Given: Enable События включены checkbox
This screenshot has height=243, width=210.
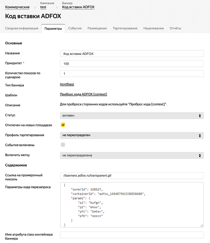Looking at the screenshot, I should click(63, 145).
